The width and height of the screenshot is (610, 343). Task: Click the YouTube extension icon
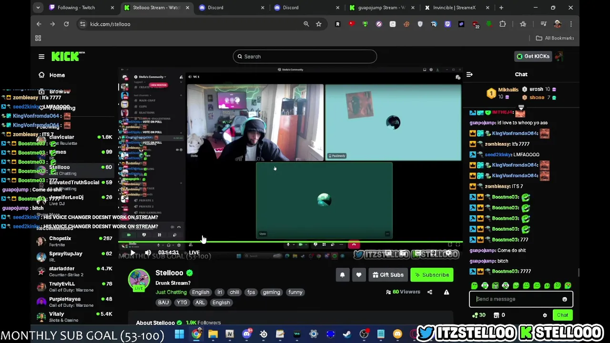[351, 24]
